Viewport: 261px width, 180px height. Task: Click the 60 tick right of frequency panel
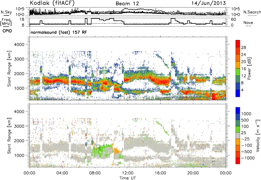tap(234, 19)
